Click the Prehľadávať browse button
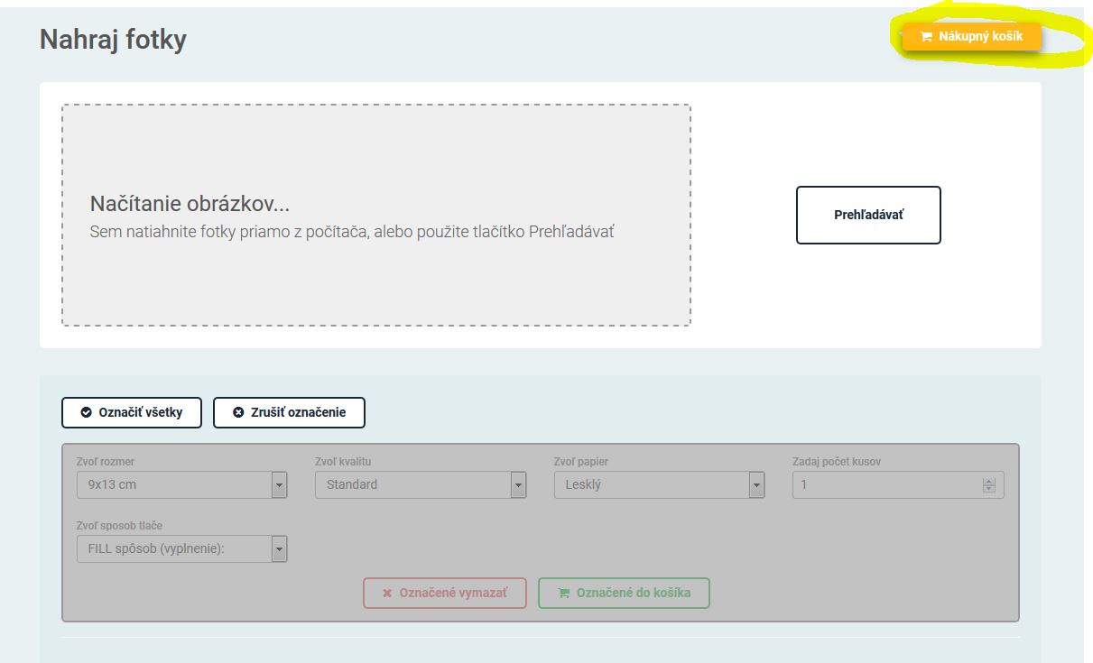The image size is (1093, 663). click(868, 215)
